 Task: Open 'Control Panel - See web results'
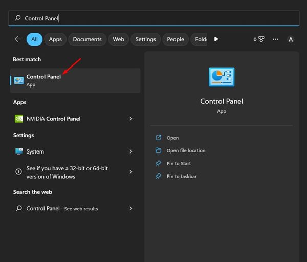75,208
